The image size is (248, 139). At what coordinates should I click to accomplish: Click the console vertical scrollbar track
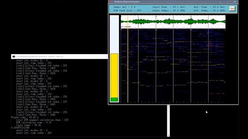click(x=169, y=119)
